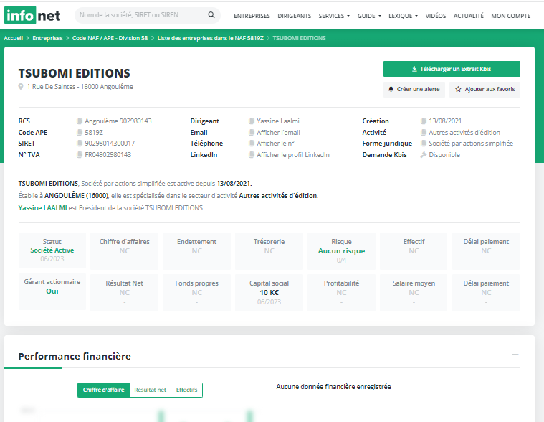Open the GUIDE dropdown menu
The height and width of the screenshot is (422, 544).
(x=369, y=16)
